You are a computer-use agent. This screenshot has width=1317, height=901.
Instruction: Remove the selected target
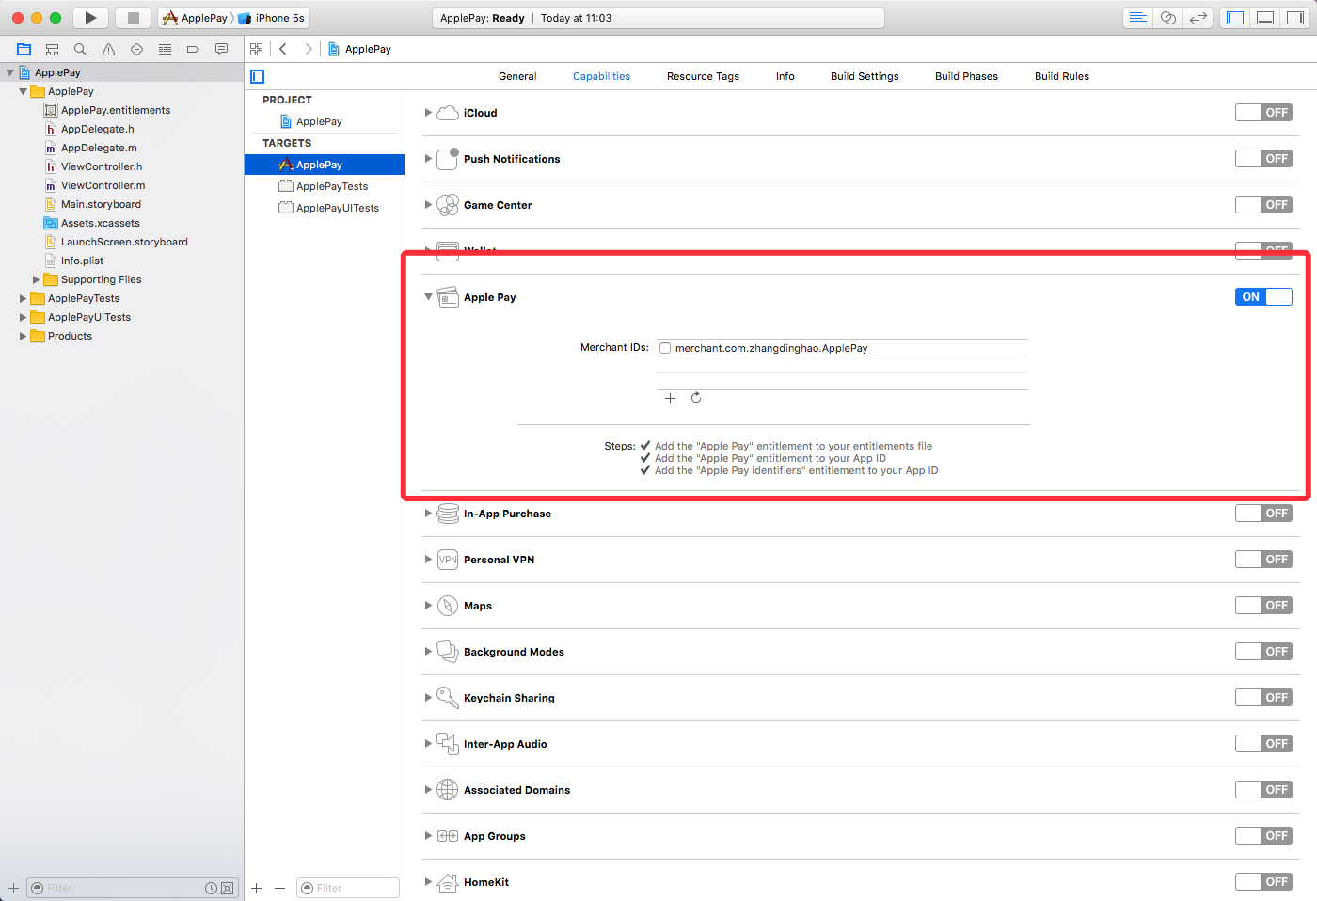coord(279,888)
